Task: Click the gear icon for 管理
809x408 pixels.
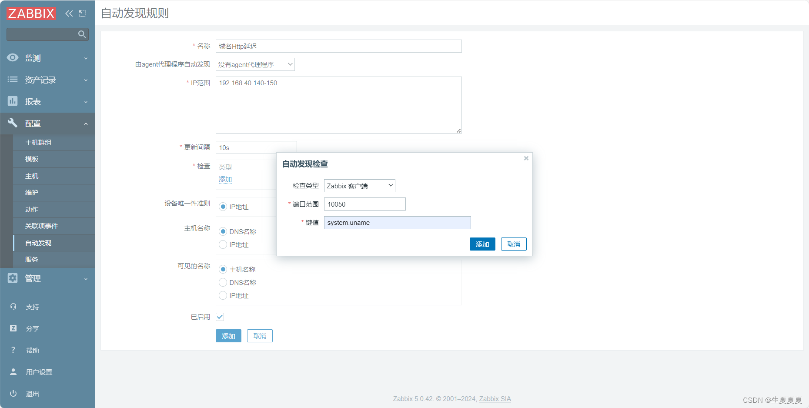Action: coord(13,278)
